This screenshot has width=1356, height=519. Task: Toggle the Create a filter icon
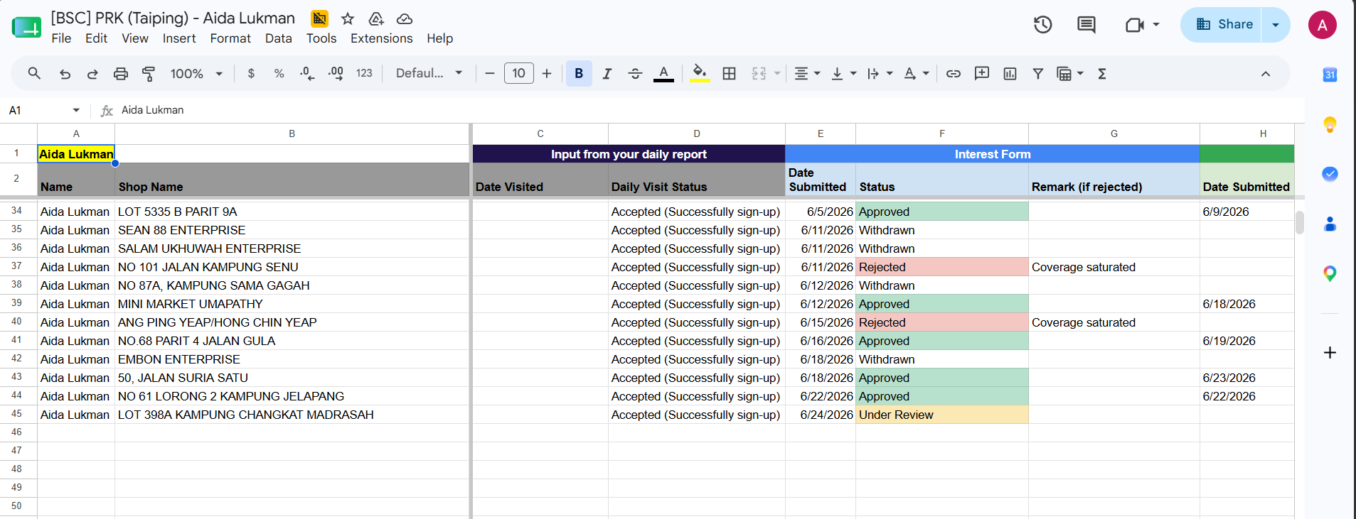[1038, 73]
